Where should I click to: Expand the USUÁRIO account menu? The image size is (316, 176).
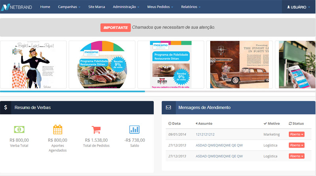tap(299, 7)
